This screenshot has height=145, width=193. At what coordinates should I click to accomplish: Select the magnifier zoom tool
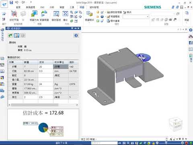click(x=72, y=12)
